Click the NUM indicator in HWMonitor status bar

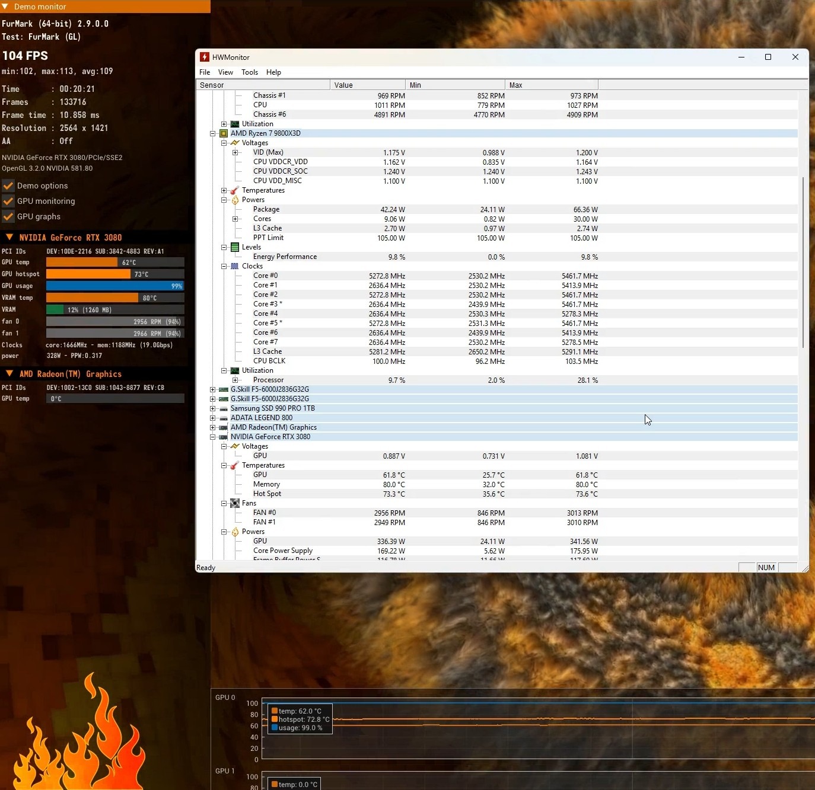click(x=766, y=567)
